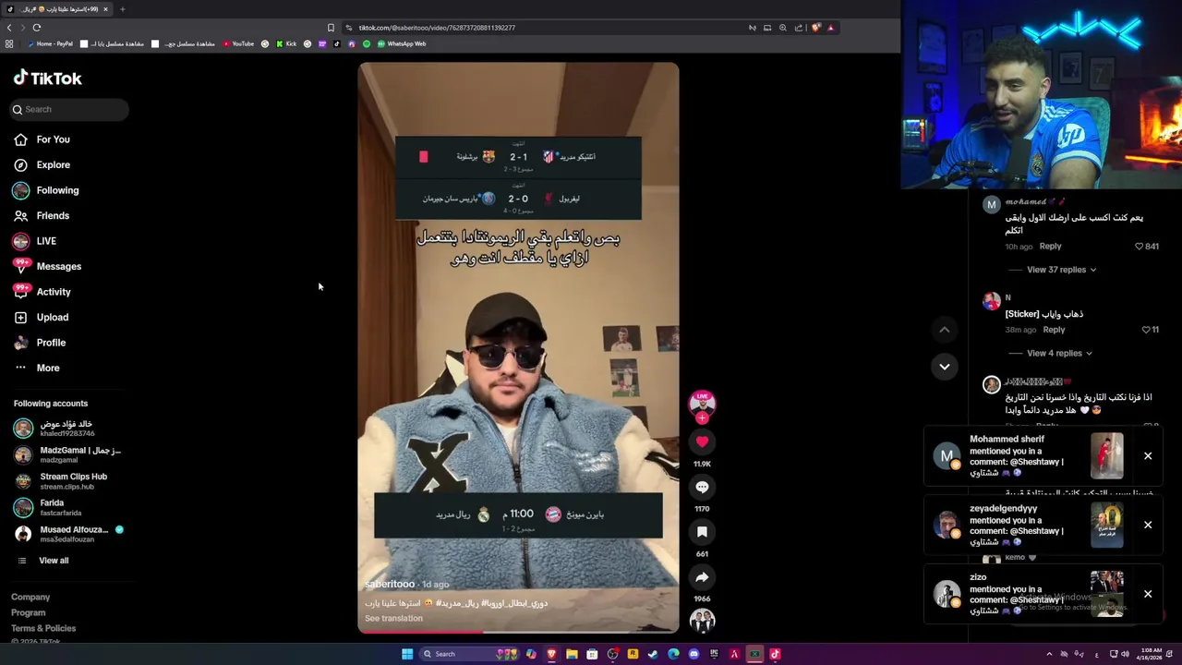The height and width of the screenshot is (665, 1182).
Task: Reply to mohamed's comment
Action: tap(1050, 247)
